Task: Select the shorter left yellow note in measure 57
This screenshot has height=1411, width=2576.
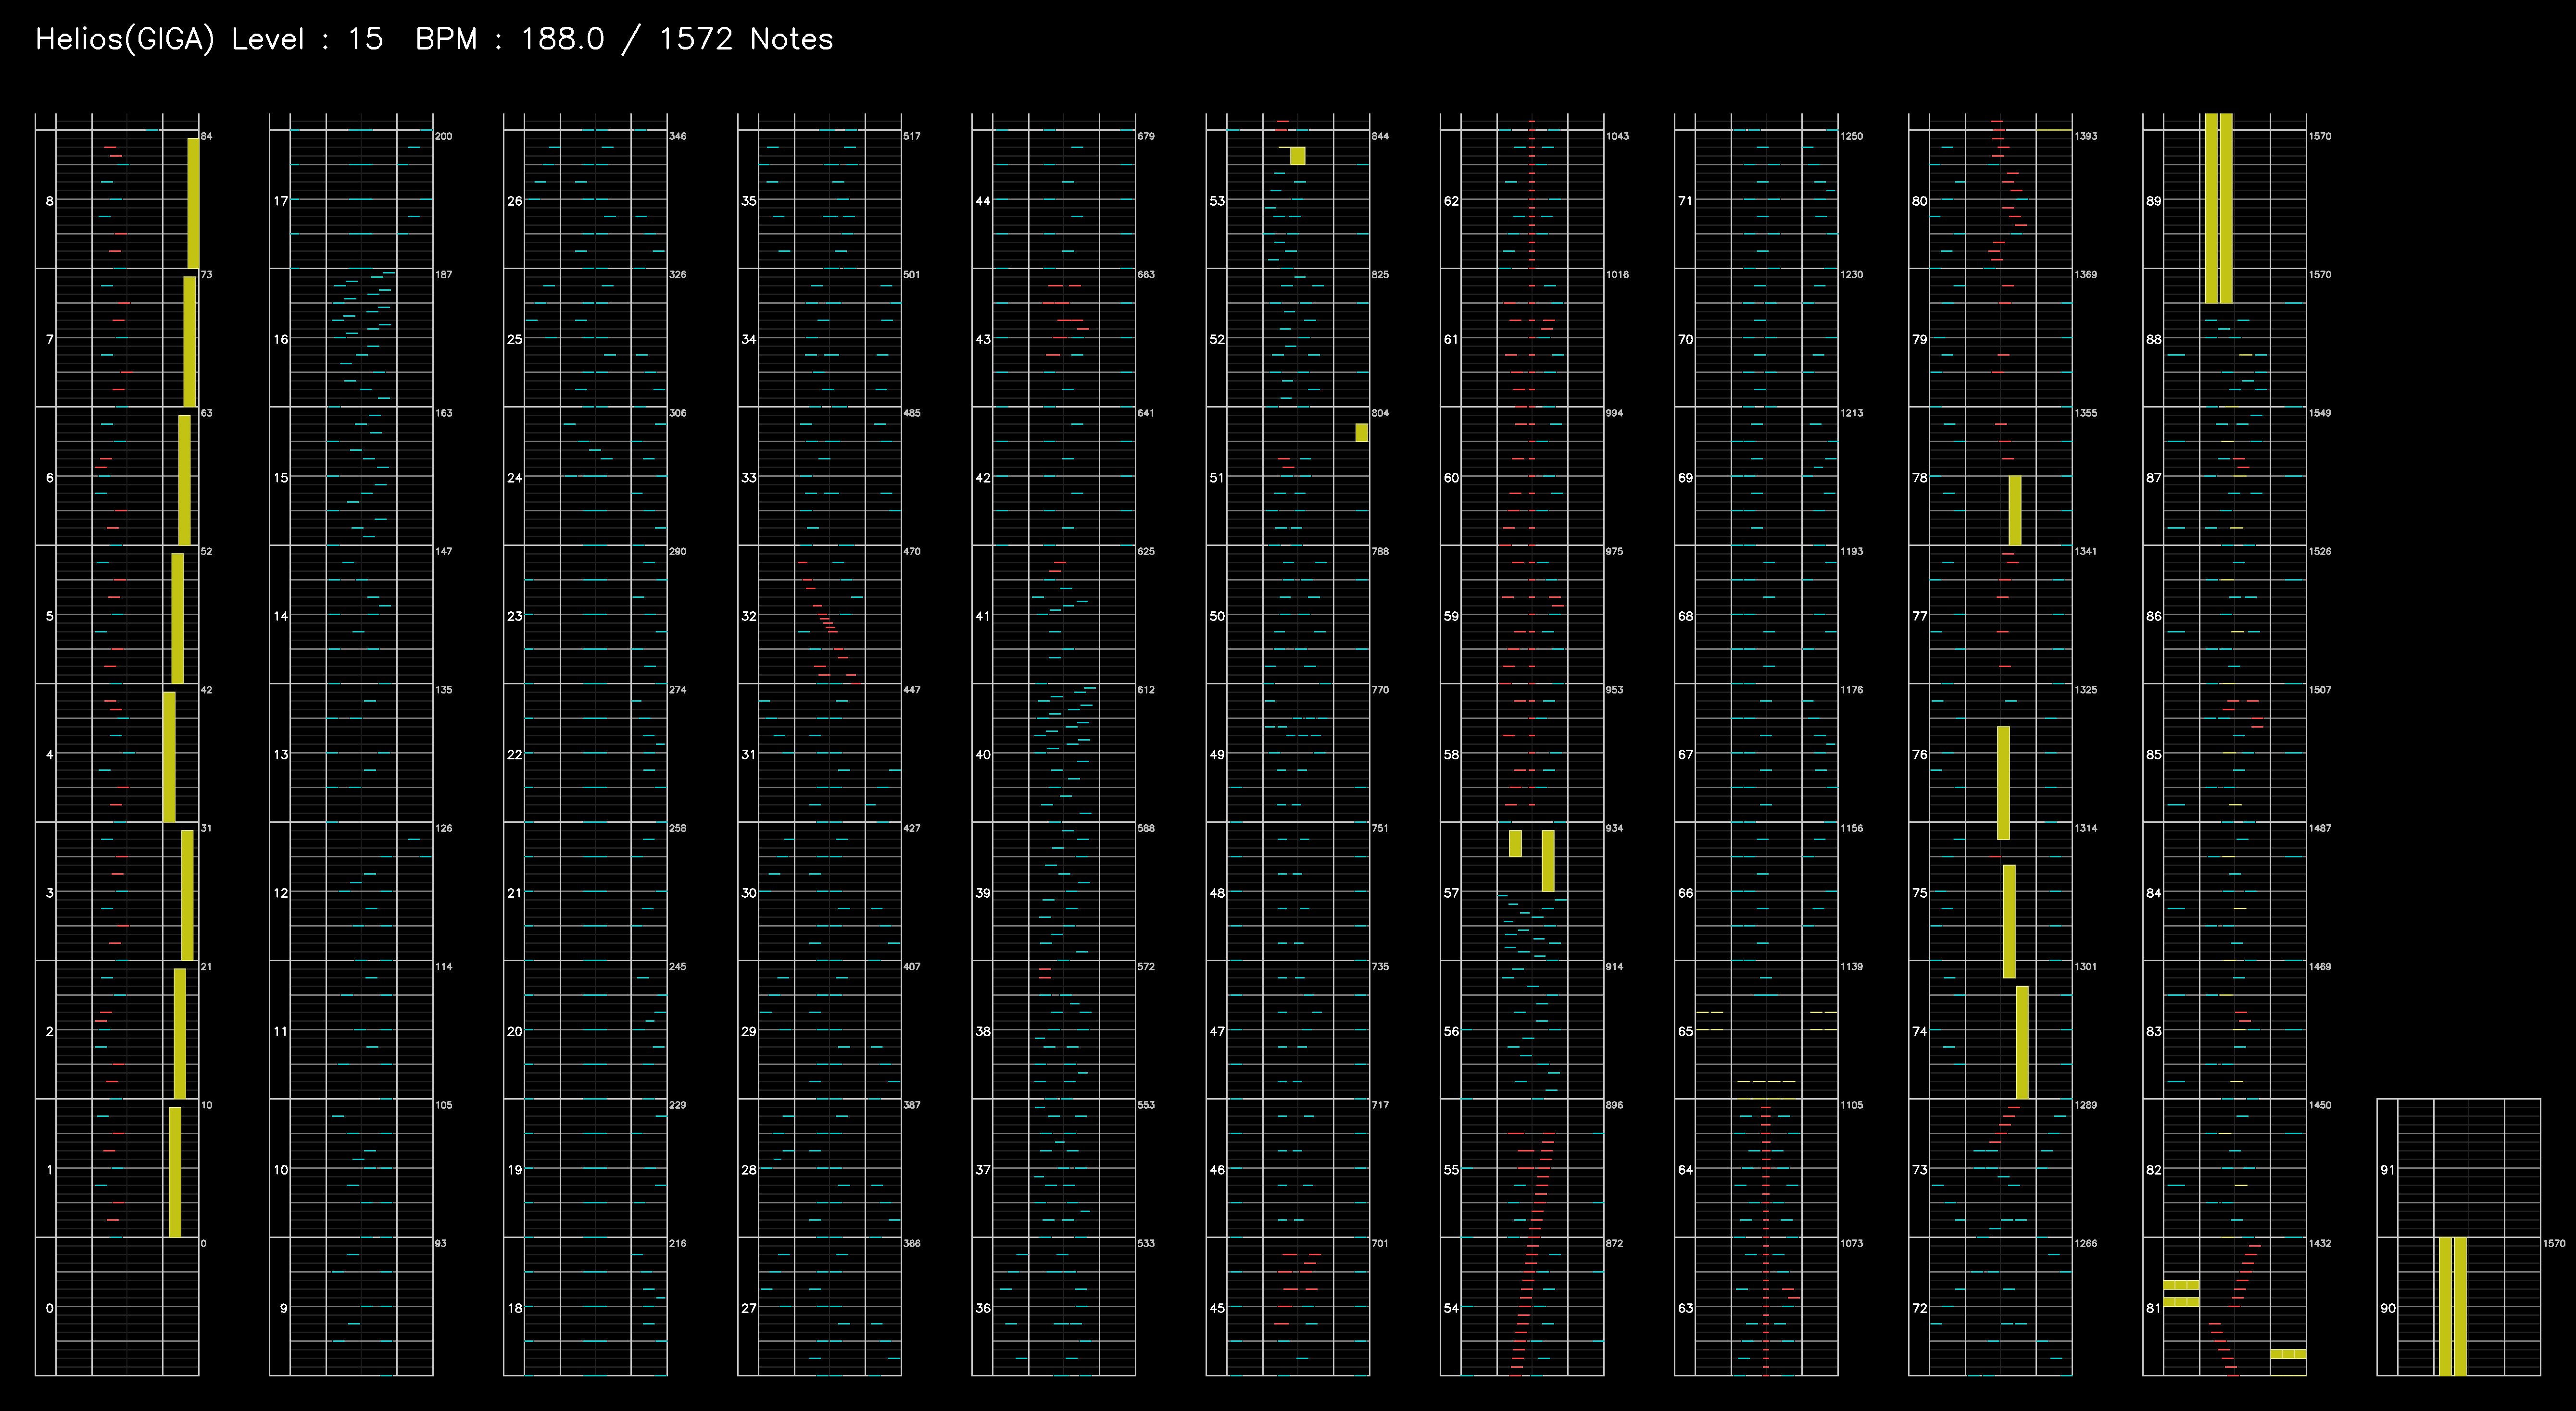Action: coord(1515,843)
